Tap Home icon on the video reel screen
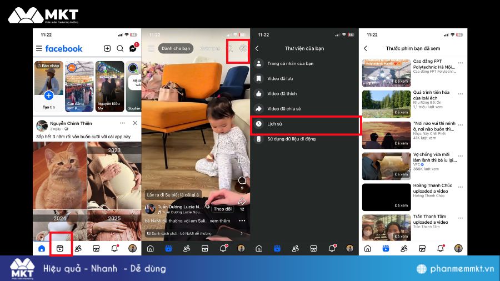Image resolution: width=500 pixels, height=281 pixels. [150, 248]
